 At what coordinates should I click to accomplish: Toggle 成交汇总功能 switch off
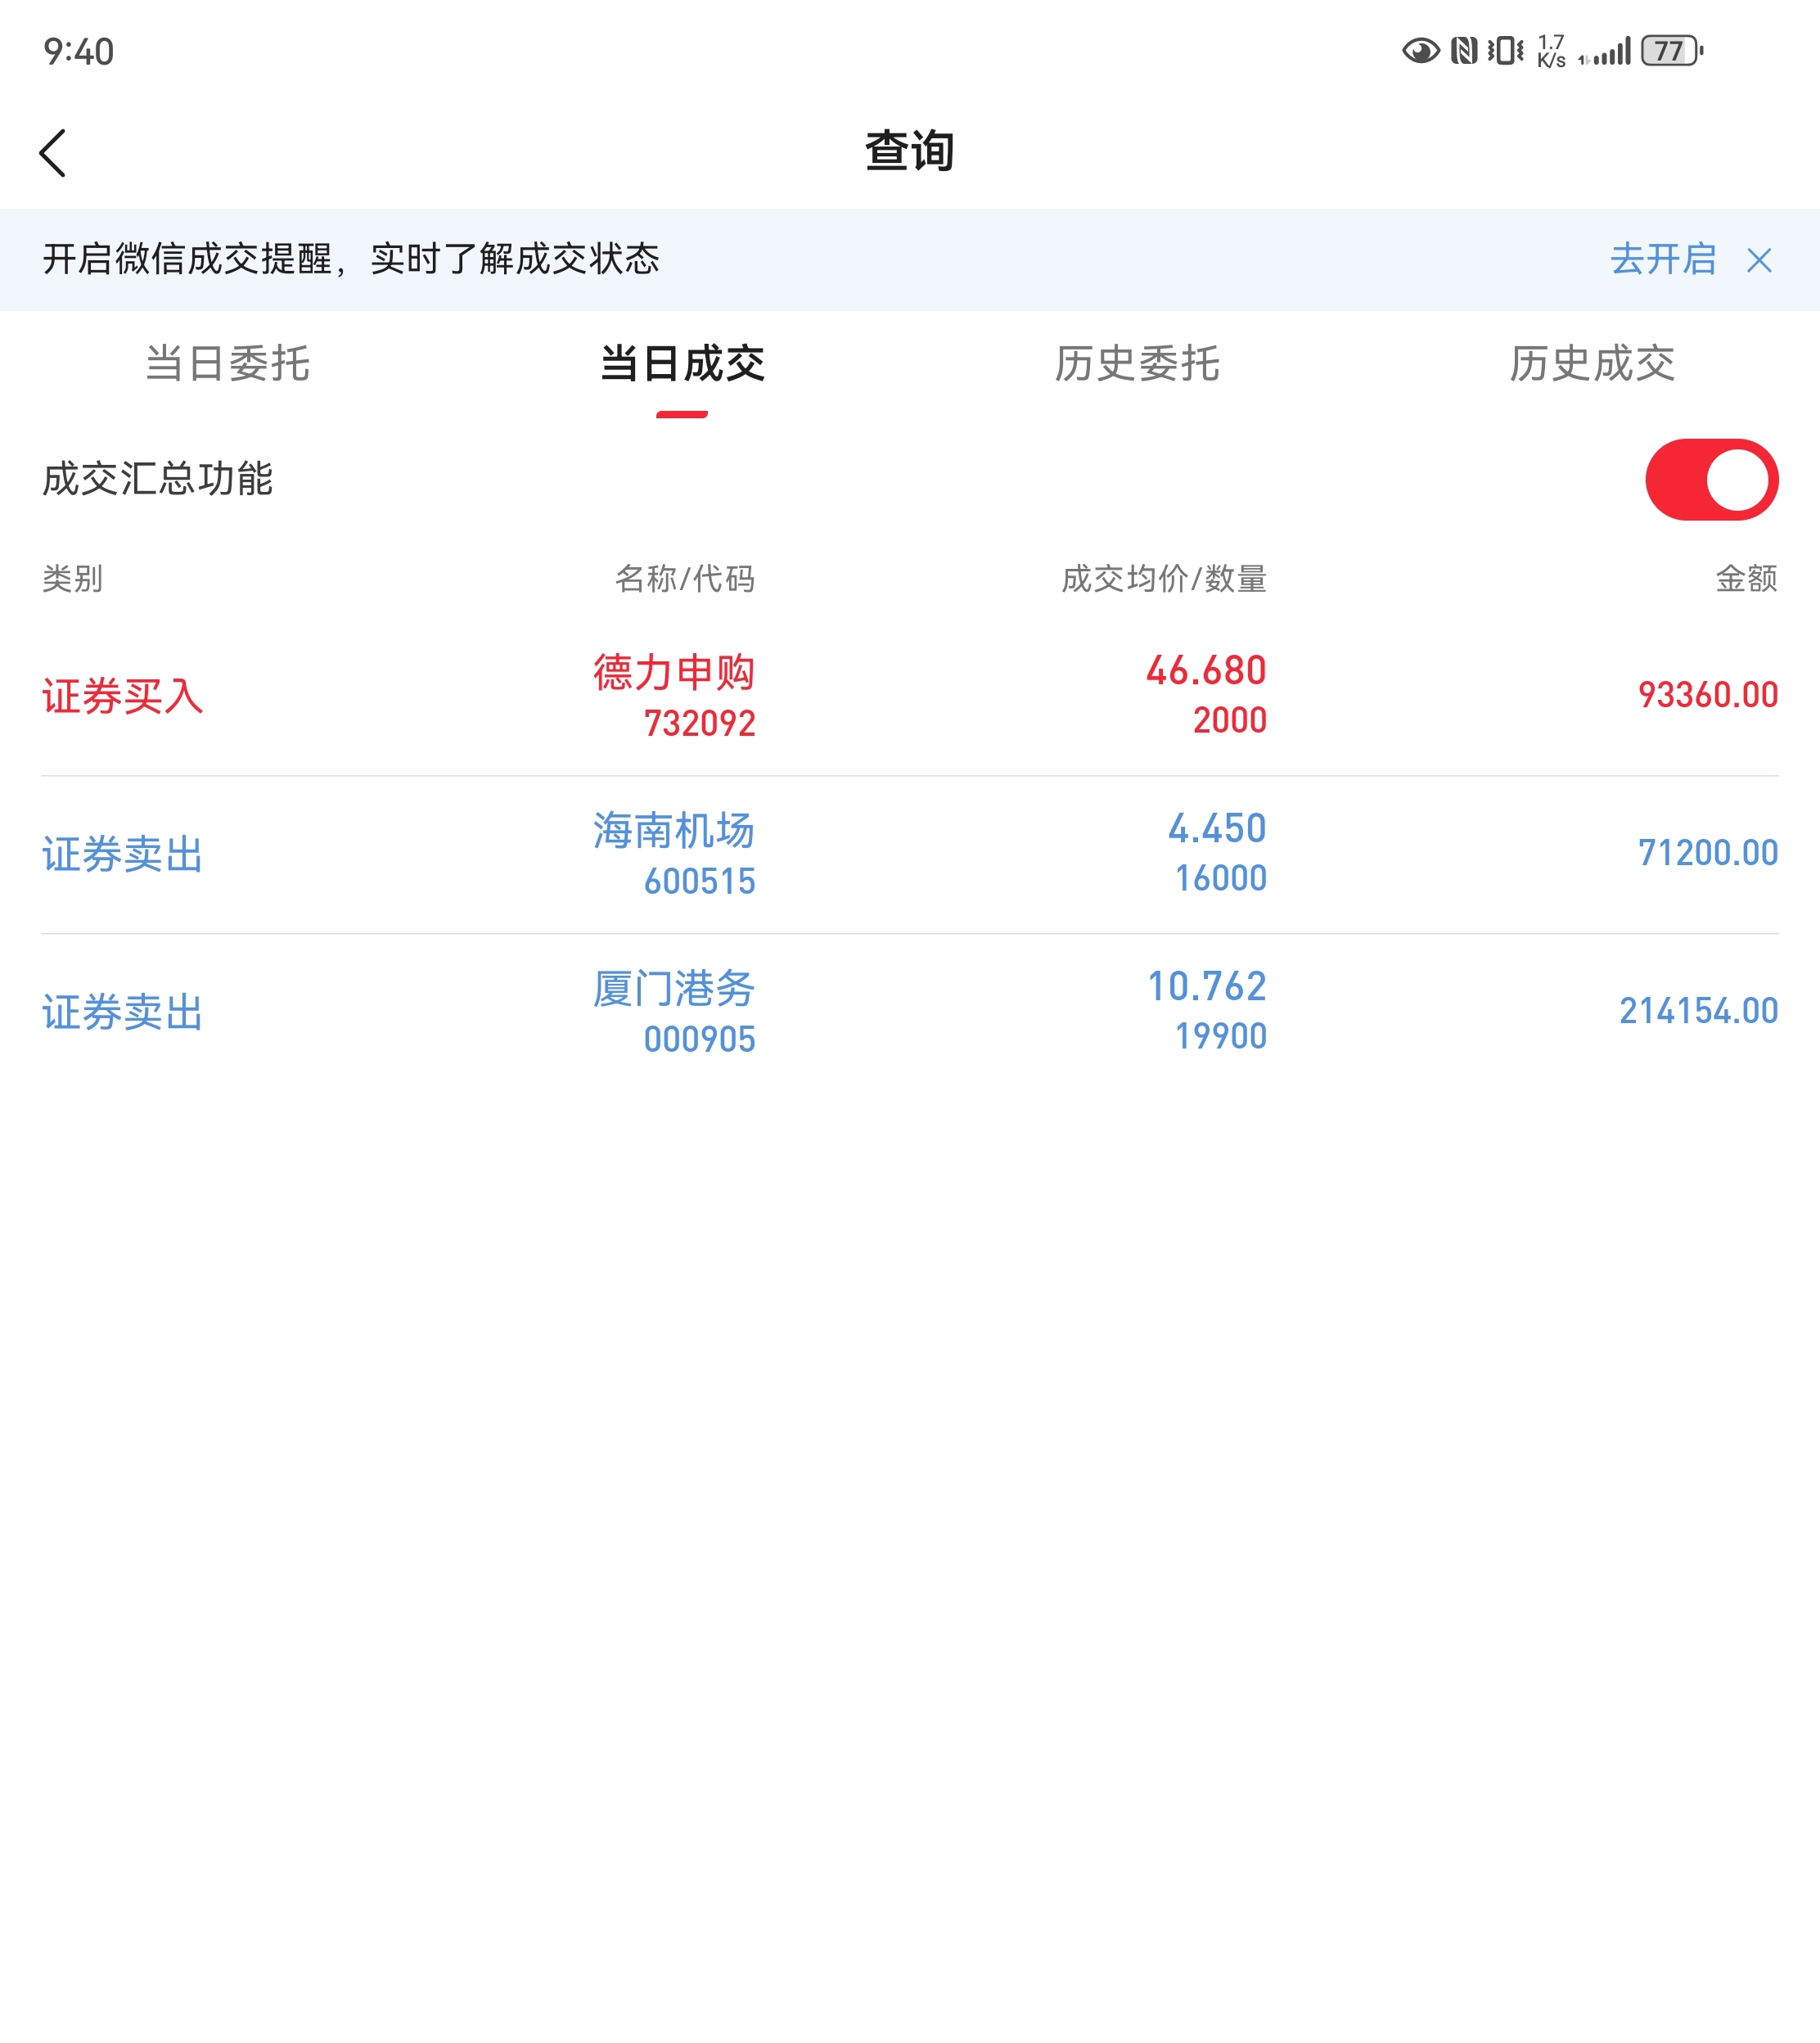coord(1711,479)
